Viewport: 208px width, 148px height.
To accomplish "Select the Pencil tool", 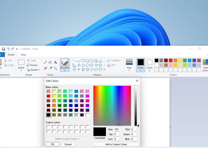I will (45, 62).
